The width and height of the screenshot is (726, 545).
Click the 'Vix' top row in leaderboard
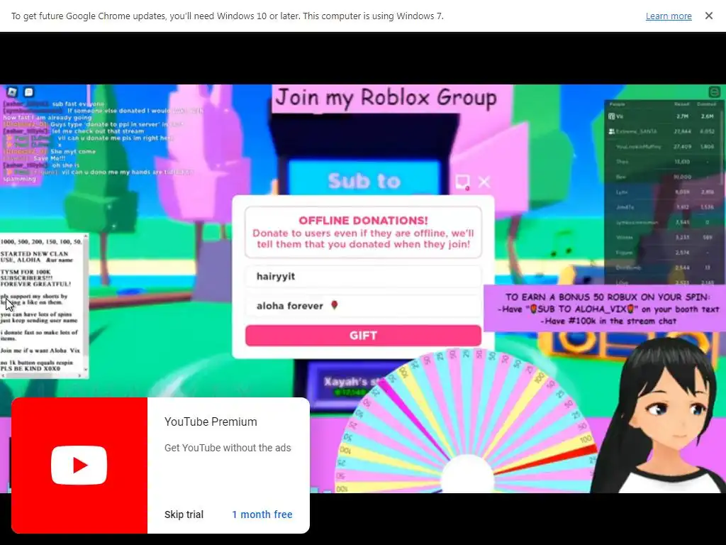coord(663,116)
